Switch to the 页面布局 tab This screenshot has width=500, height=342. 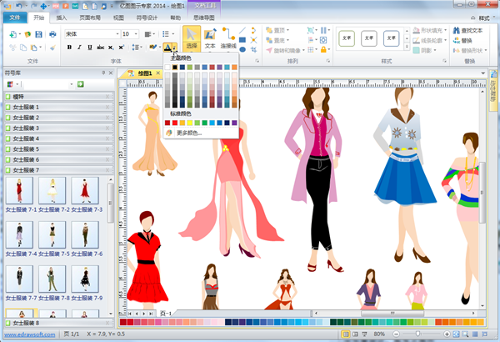tap(90, 17)
